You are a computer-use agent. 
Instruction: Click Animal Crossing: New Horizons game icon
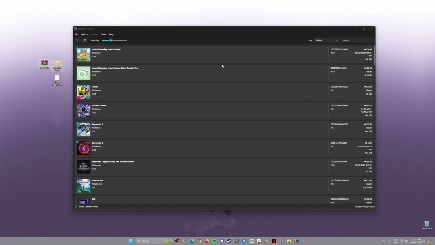83,54
